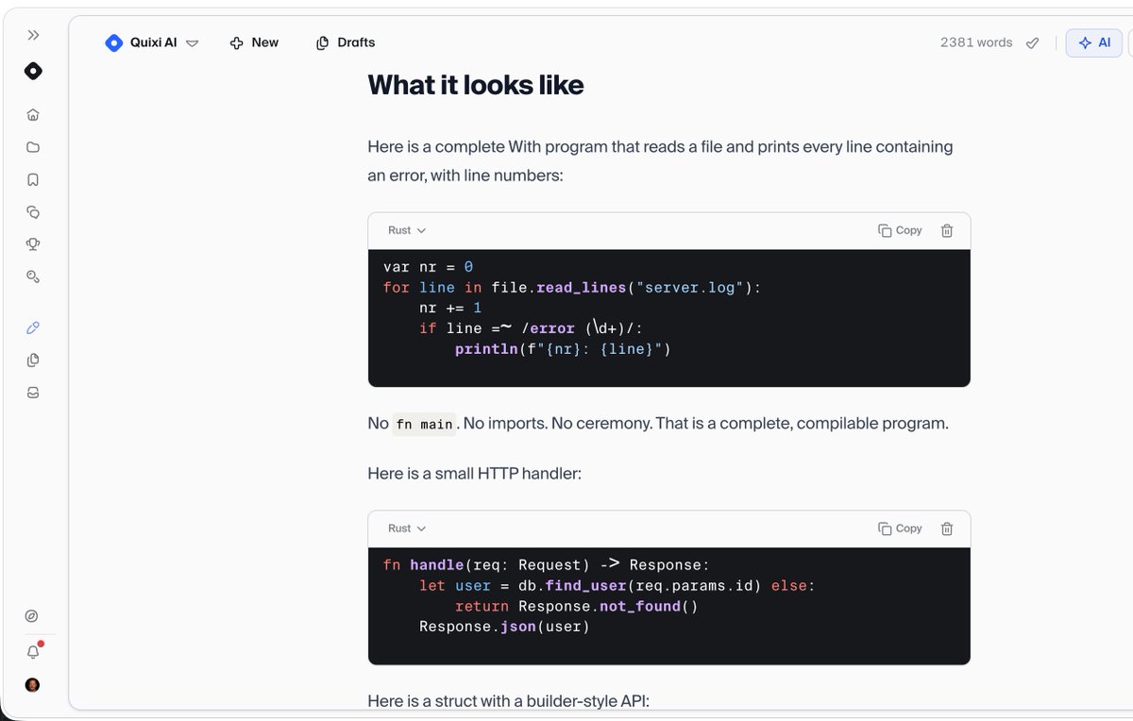Click code line 'var nr = 0'
This screenshot has width=1133, height=721.
pos(428,267)
